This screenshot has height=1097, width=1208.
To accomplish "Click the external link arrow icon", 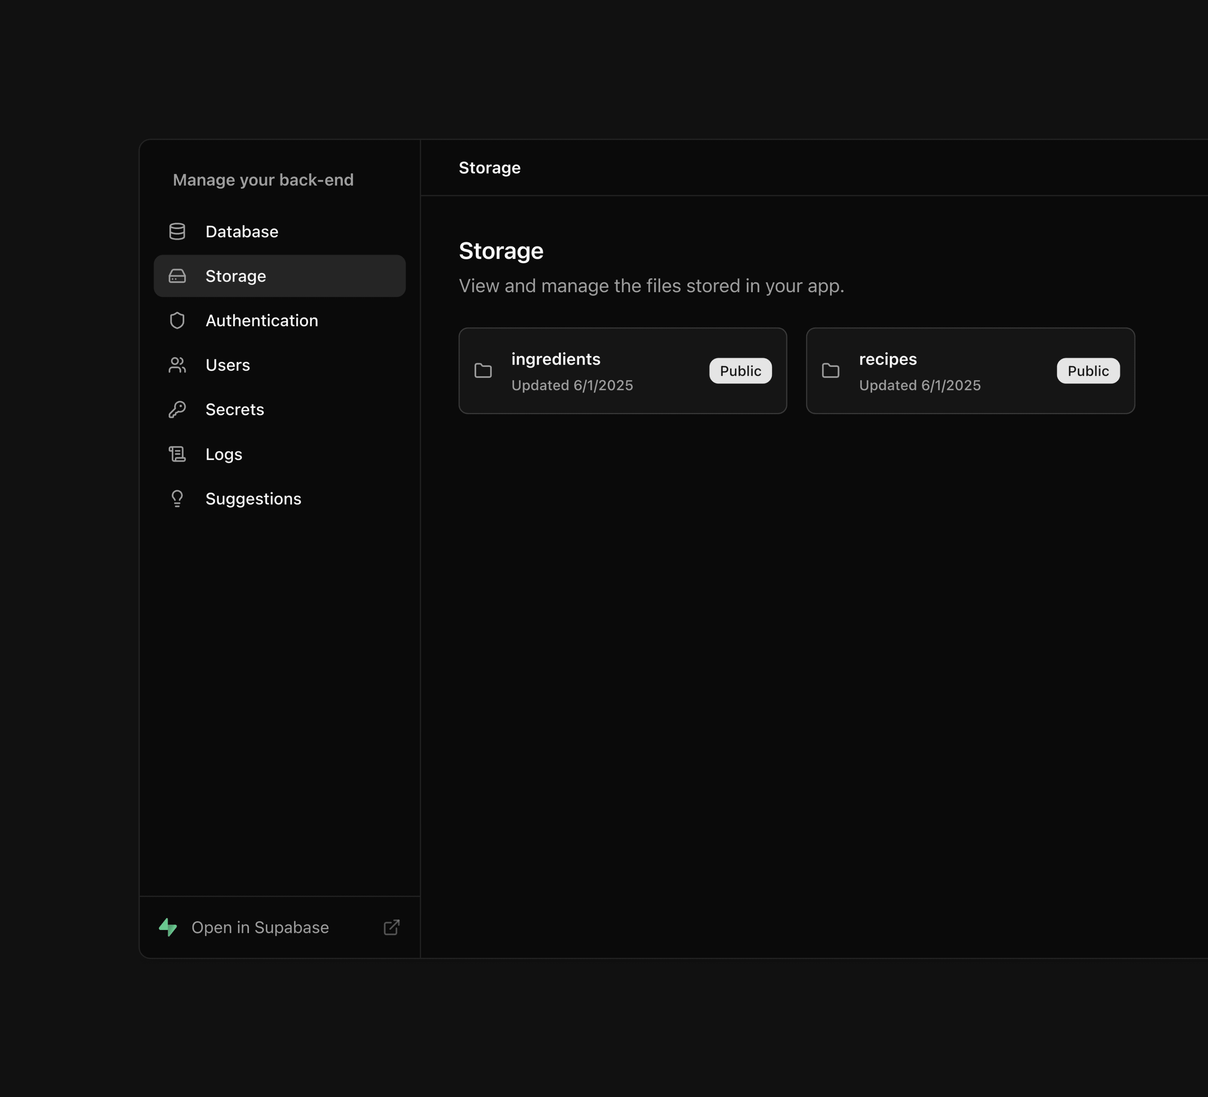I will tap(391, 927).
